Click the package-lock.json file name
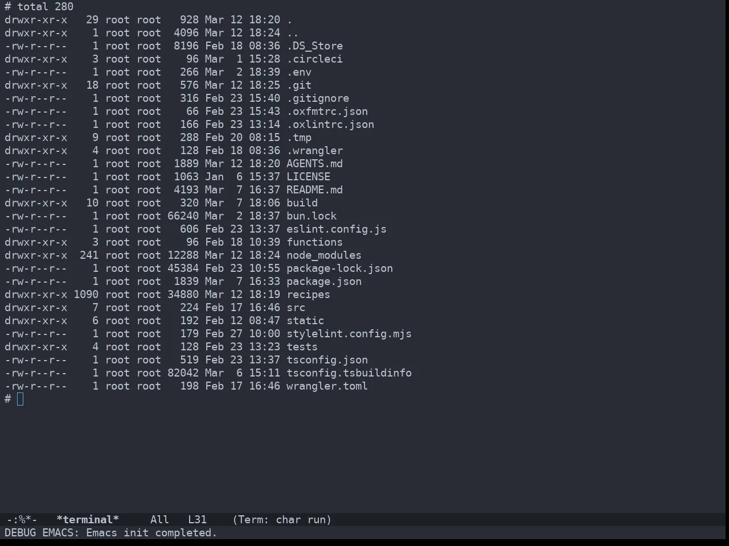 pyautogui.click(x=339, y=268)
